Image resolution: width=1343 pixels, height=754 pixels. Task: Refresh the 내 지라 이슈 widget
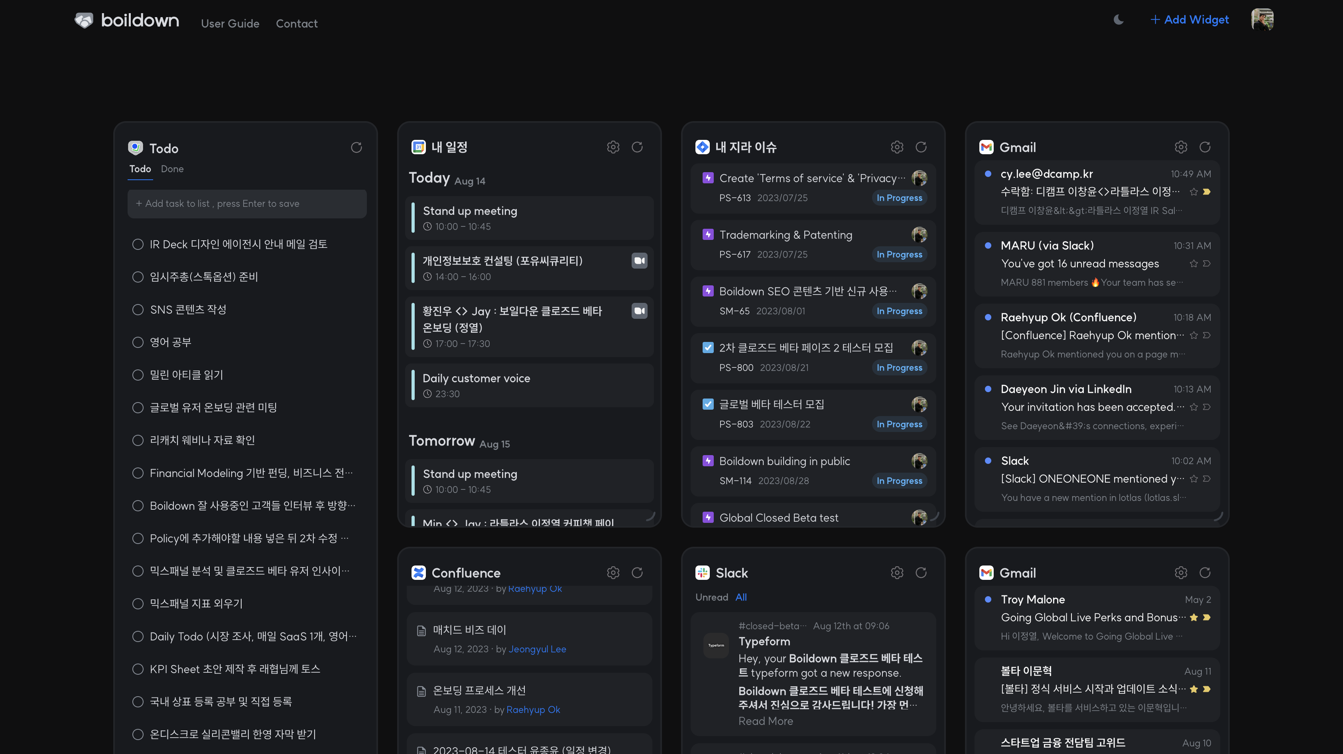(x=921, y=147)
